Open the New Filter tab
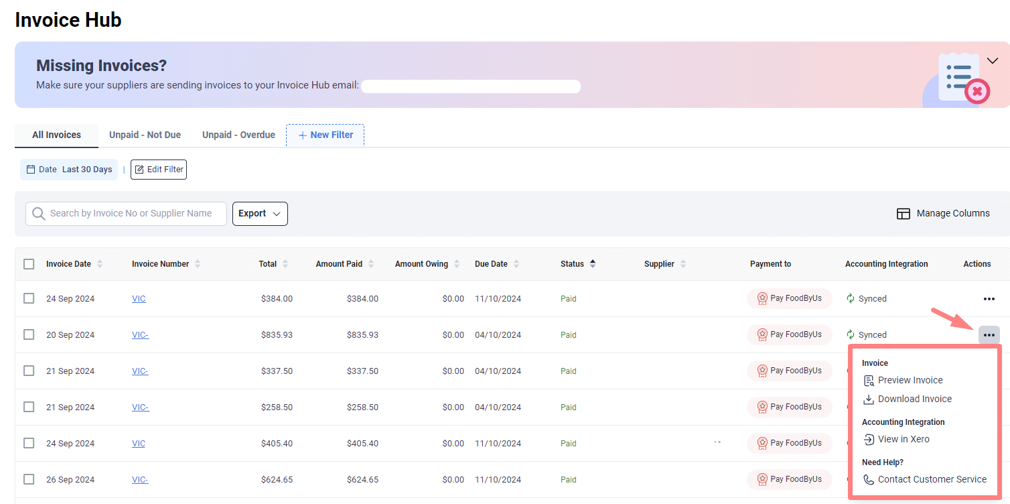The image size is (1010, 504). coord(325,135)
